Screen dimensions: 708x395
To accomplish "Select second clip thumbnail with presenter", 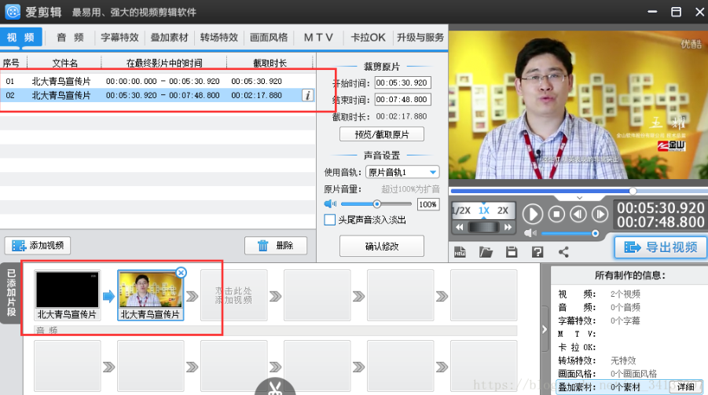I will coord(150,295).
